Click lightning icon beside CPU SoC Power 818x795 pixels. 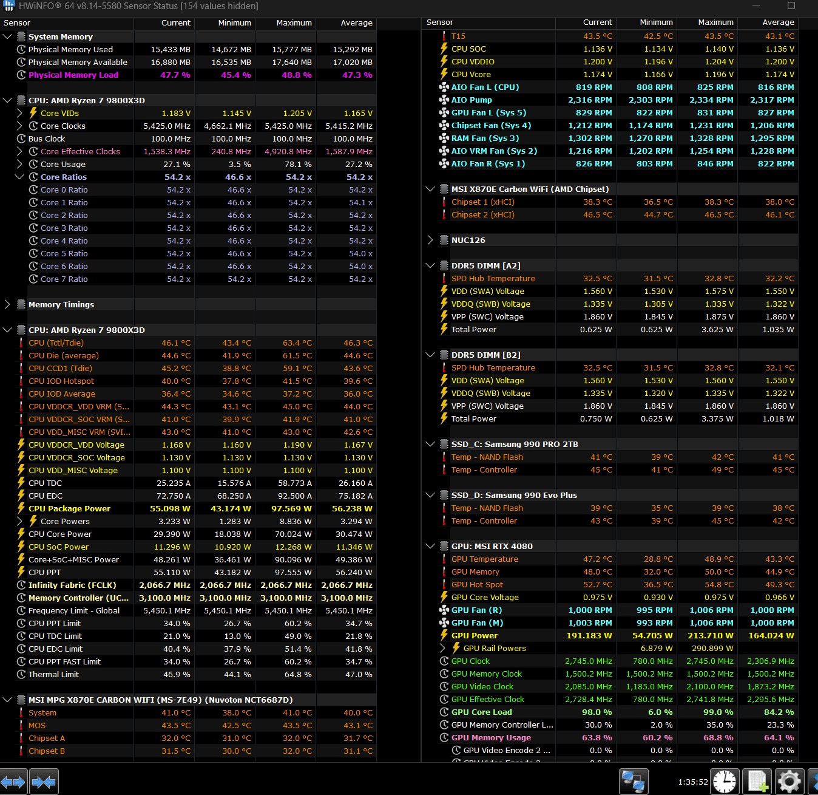(21, 547)
